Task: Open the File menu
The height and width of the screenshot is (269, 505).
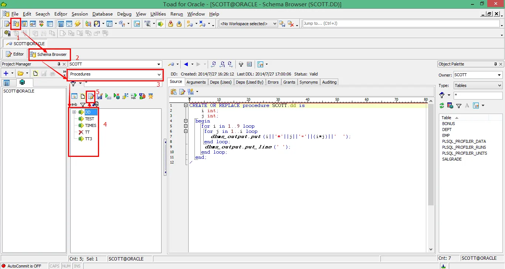Action: [15, 14]
